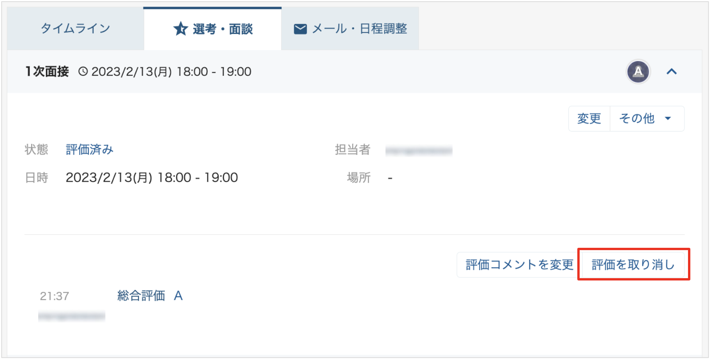The image size is (711, 361).
Task: Open the メール・日程調整 tab
Action: [350, 28]
